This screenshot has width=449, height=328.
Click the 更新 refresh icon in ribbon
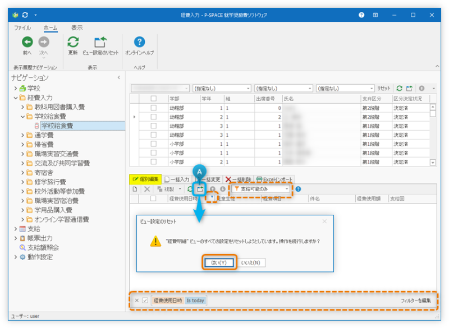(x=73, y=42)
